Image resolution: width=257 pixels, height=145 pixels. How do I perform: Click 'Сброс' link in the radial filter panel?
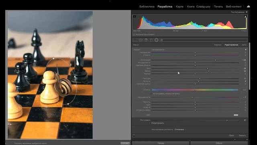[231, 136]
